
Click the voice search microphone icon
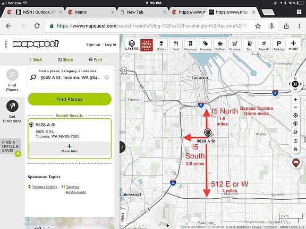click(271, 26)
